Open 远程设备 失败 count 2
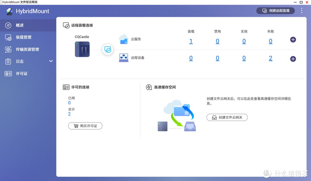This screenshot has width=311, height=181. click(270, 58)
